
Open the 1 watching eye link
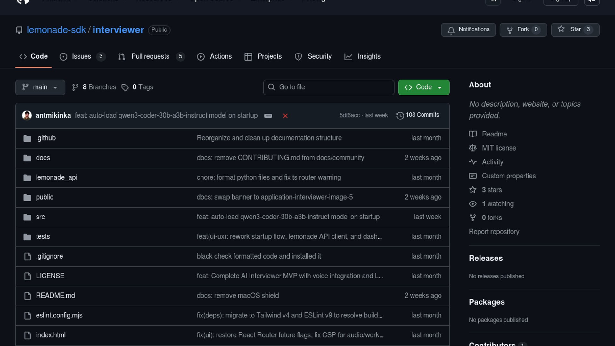coord(473,204)
